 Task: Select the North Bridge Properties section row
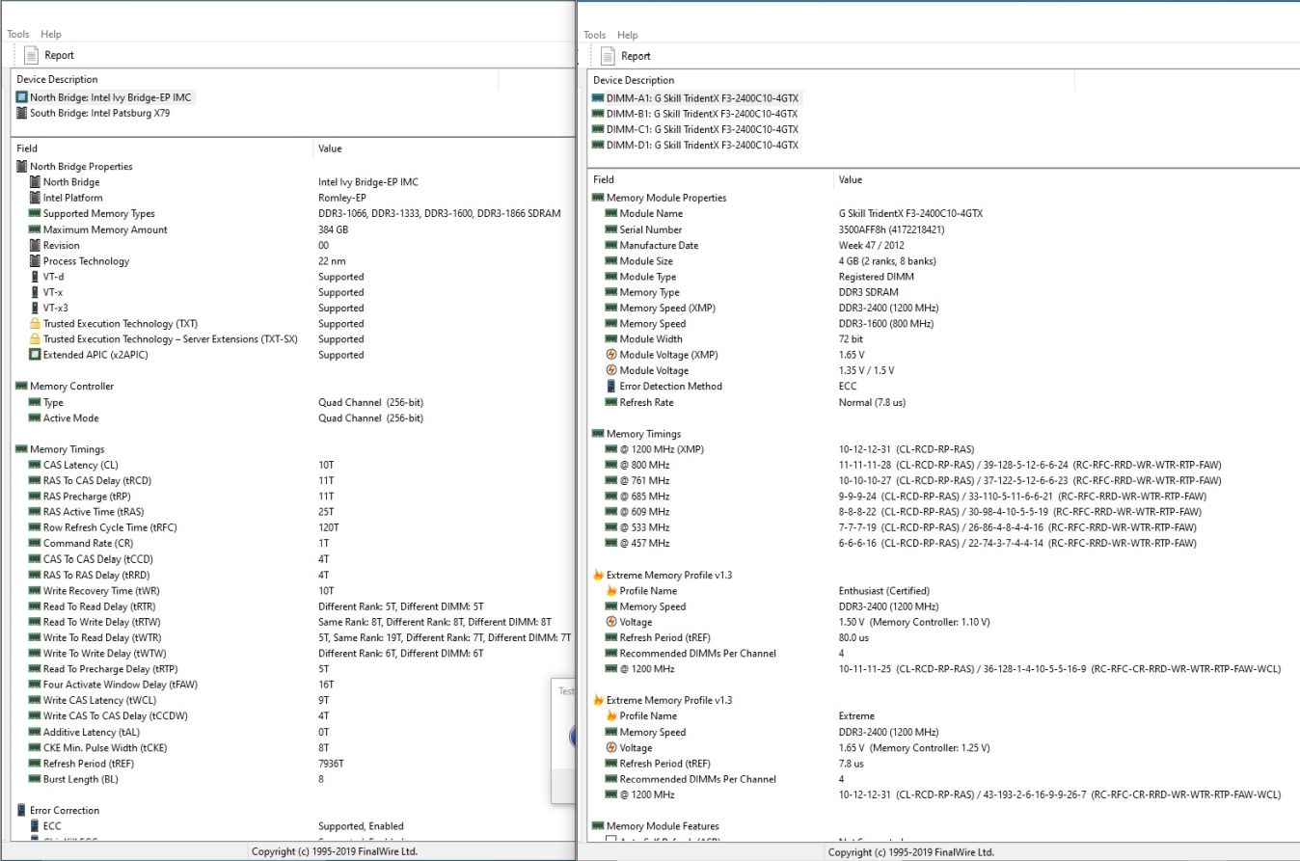(293, 167)
